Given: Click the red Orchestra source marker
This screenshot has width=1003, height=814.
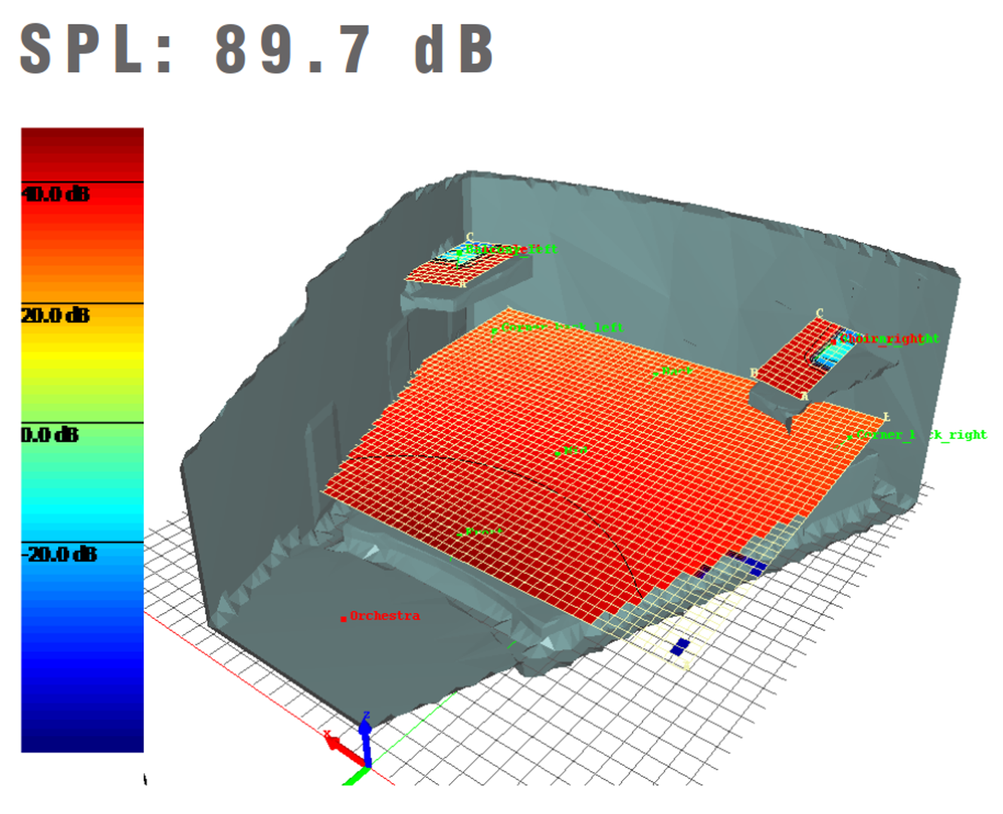Looking at the screenshot, I should pyautogui.click(x=344, y=619).
